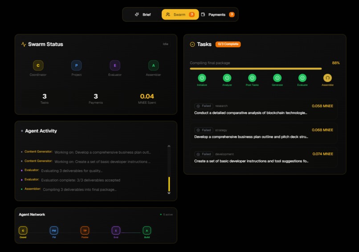Click the Initialize step icon
This screenshot has height=252, width=359.
pos(202,78)
